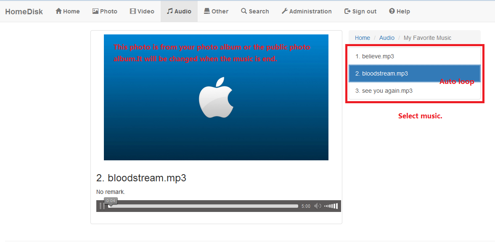This screenshot has height=243, width=495.
Task: Play see you again.mp3 track
Action: (x=415, y=91)
